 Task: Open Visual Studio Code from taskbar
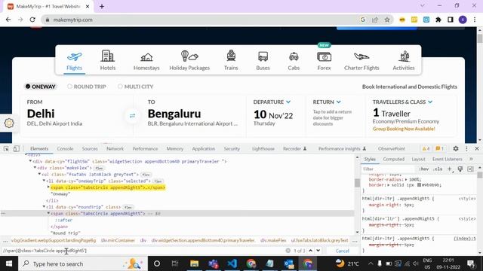(x=232, y=263)
